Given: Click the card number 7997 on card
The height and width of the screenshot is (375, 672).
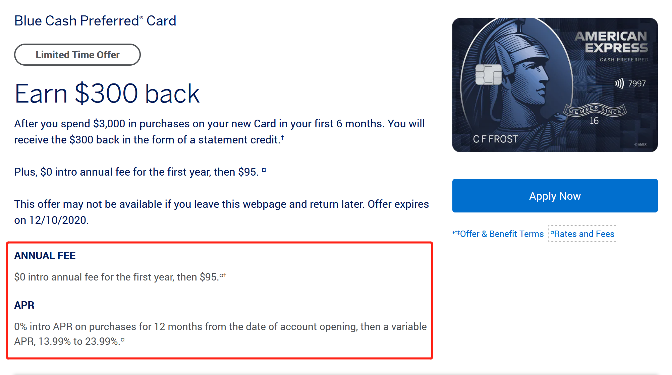Looking at the screenshot, I should (637, 84).
